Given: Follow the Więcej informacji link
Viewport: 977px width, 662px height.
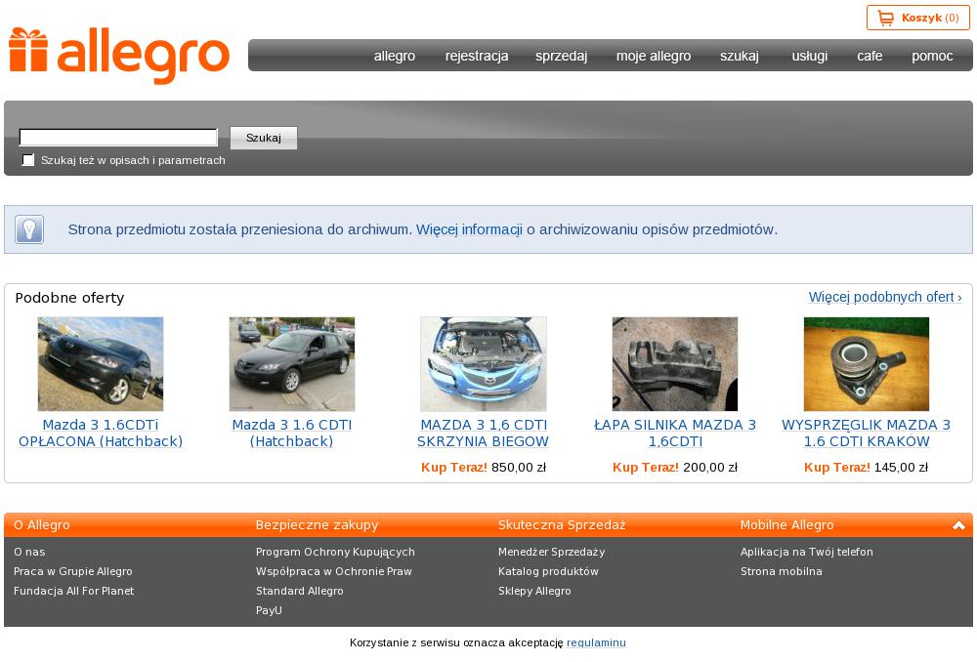Looking at the screenshot, I should [x=469, y=229].
